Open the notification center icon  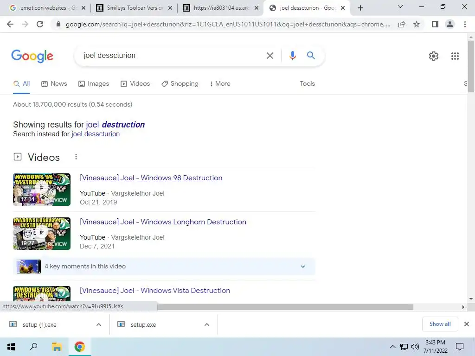[x=460, y=347]
